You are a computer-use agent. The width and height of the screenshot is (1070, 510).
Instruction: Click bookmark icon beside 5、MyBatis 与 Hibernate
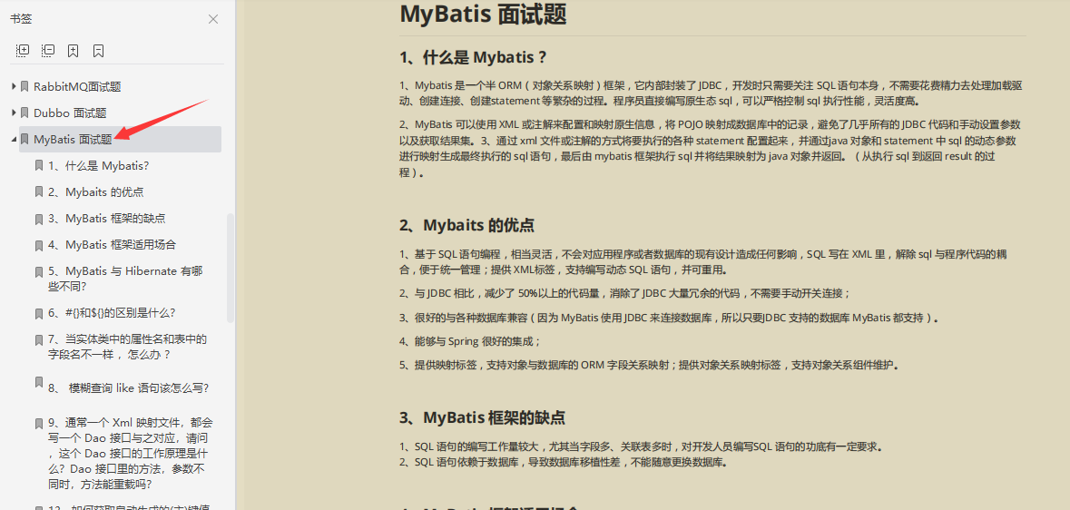[40, 271]
